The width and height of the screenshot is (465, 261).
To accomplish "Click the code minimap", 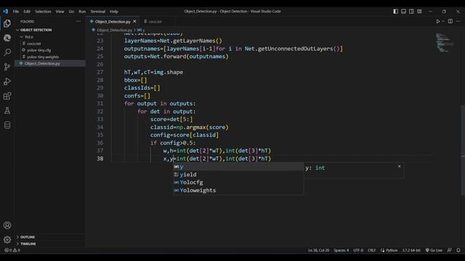I will (x=445, y=43).
